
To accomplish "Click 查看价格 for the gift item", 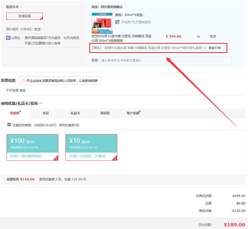I will pos(215,48).
